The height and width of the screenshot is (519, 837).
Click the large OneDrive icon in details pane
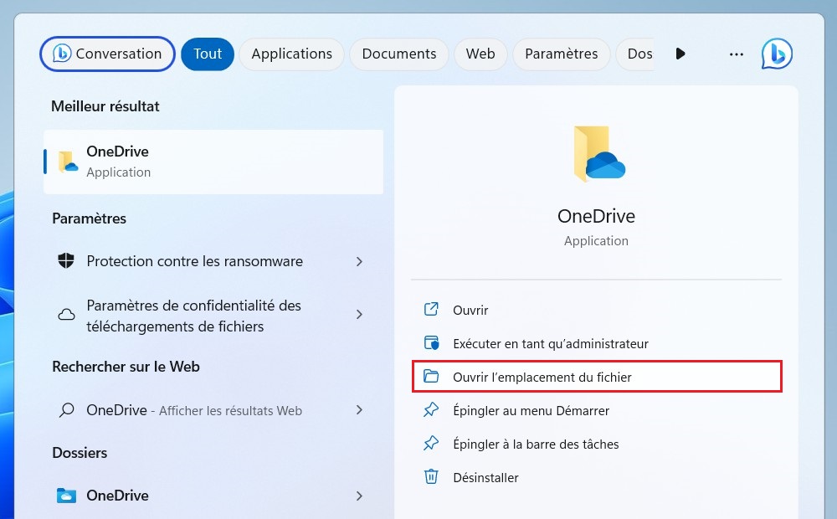(x=599, y=154)
